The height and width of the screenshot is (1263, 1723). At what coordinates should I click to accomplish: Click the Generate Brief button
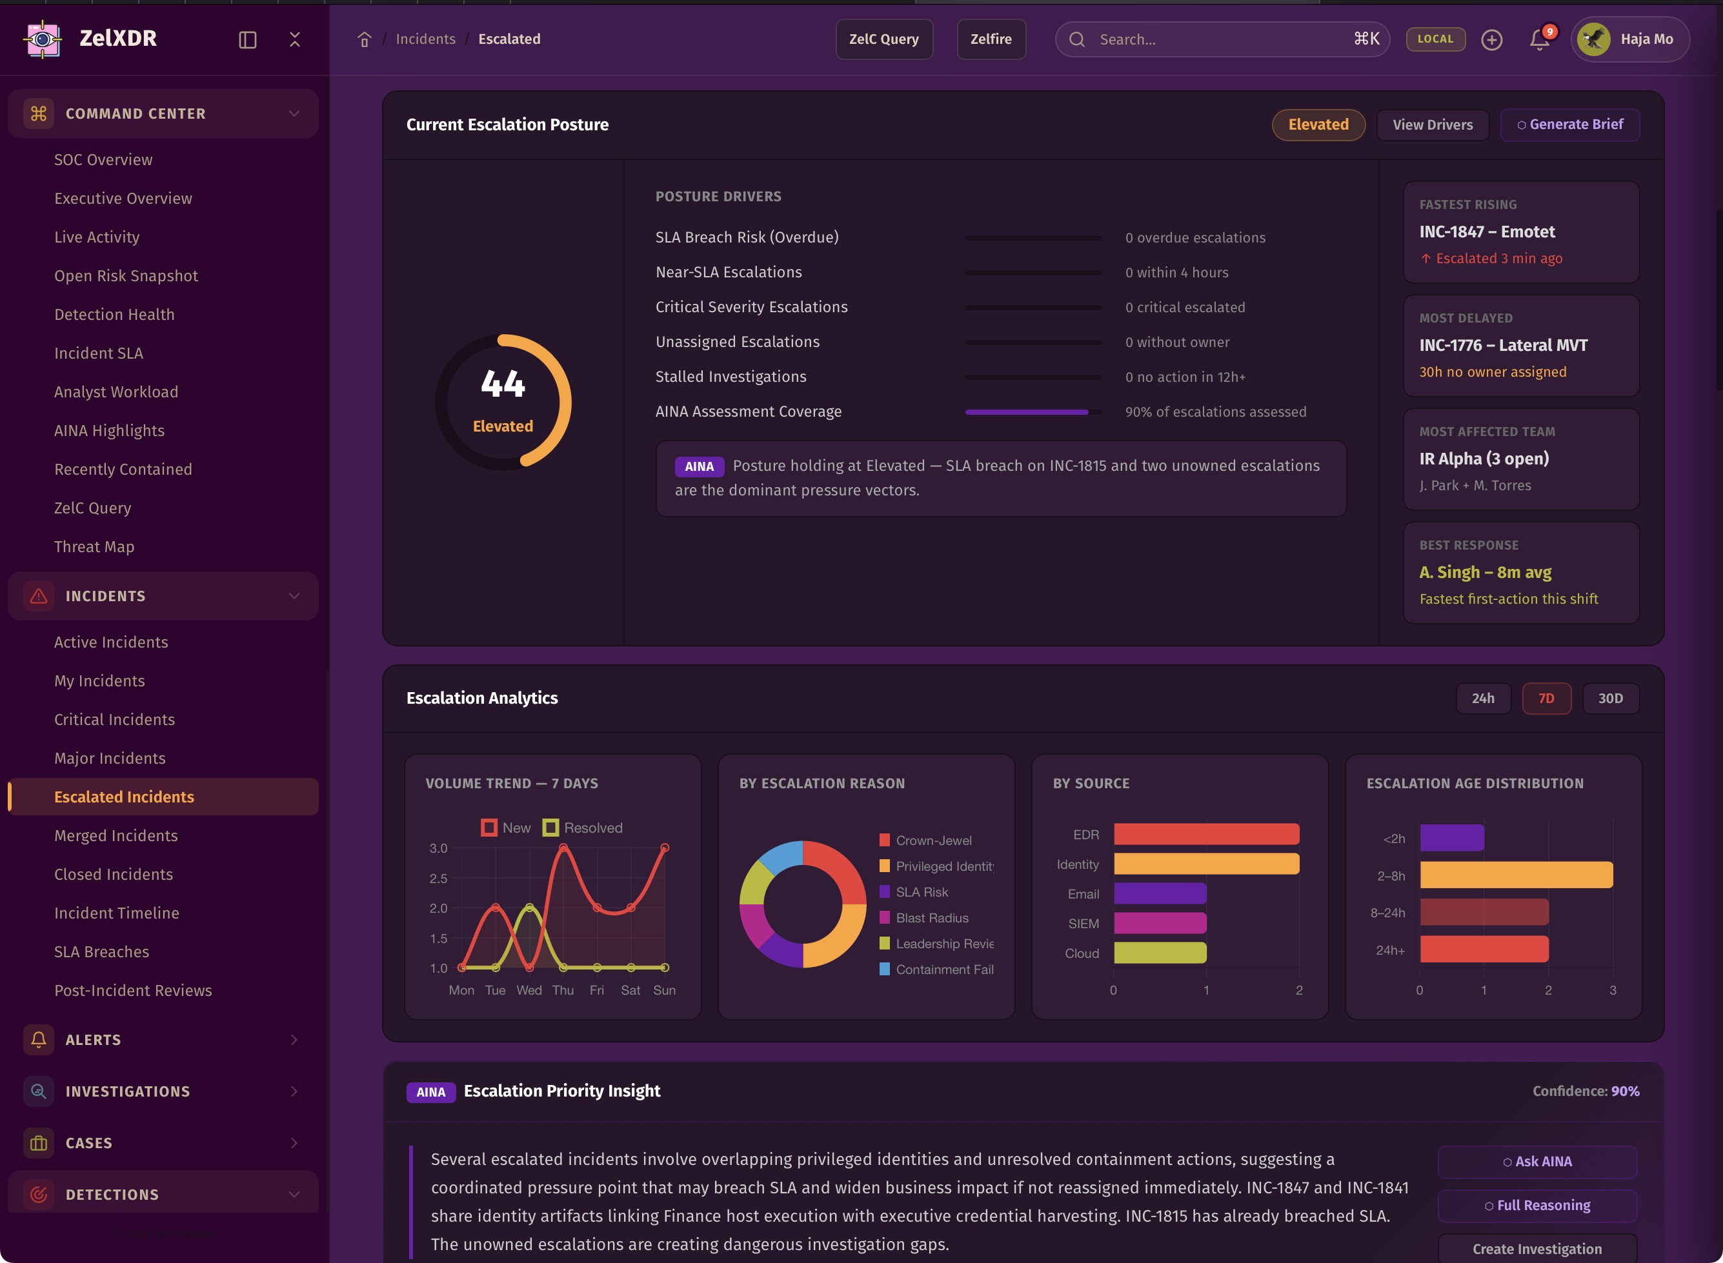click(1569, 124)
